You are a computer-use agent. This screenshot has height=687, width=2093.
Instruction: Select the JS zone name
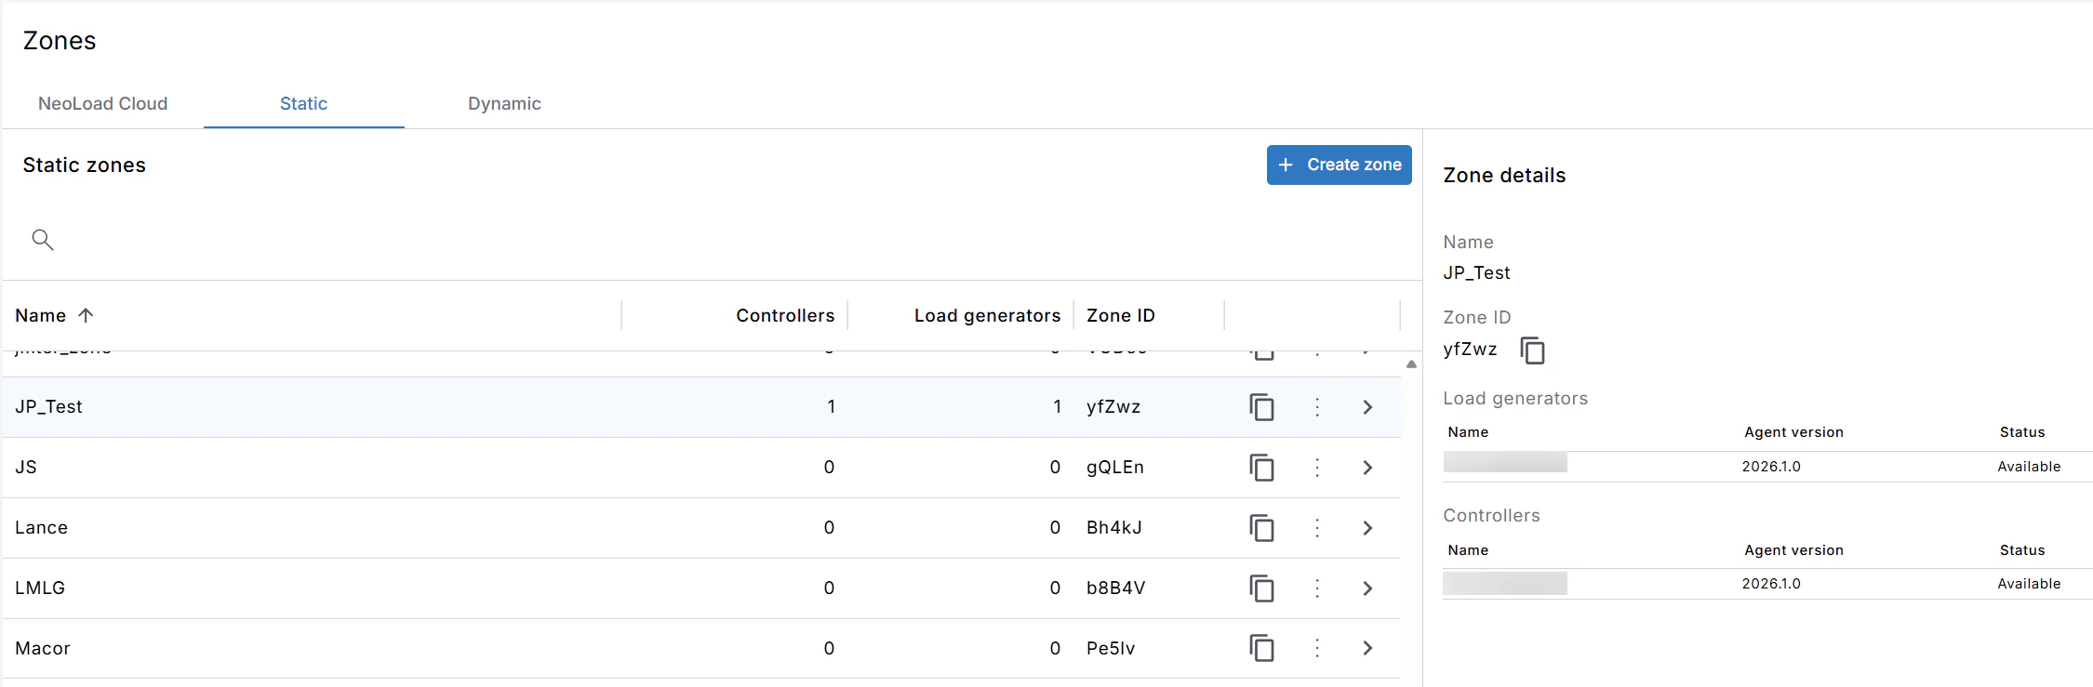pyautogui.click(x=26, y=467)
